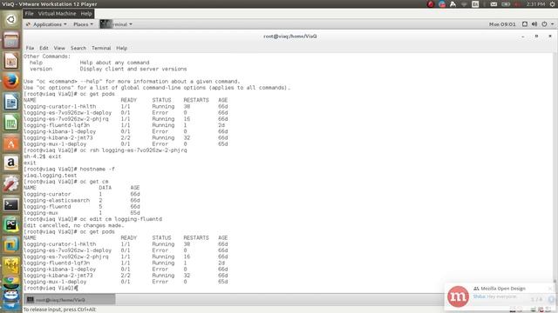Open Ubuntu dash search icon in dock
The image size is (558, 313).
pos(10,19)
